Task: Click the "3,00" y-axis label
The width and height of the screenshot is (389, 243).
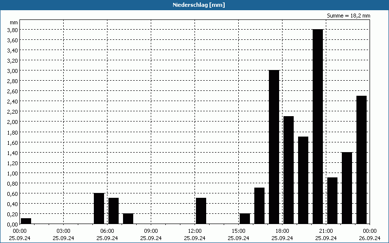Action: (x=14, y=71)
